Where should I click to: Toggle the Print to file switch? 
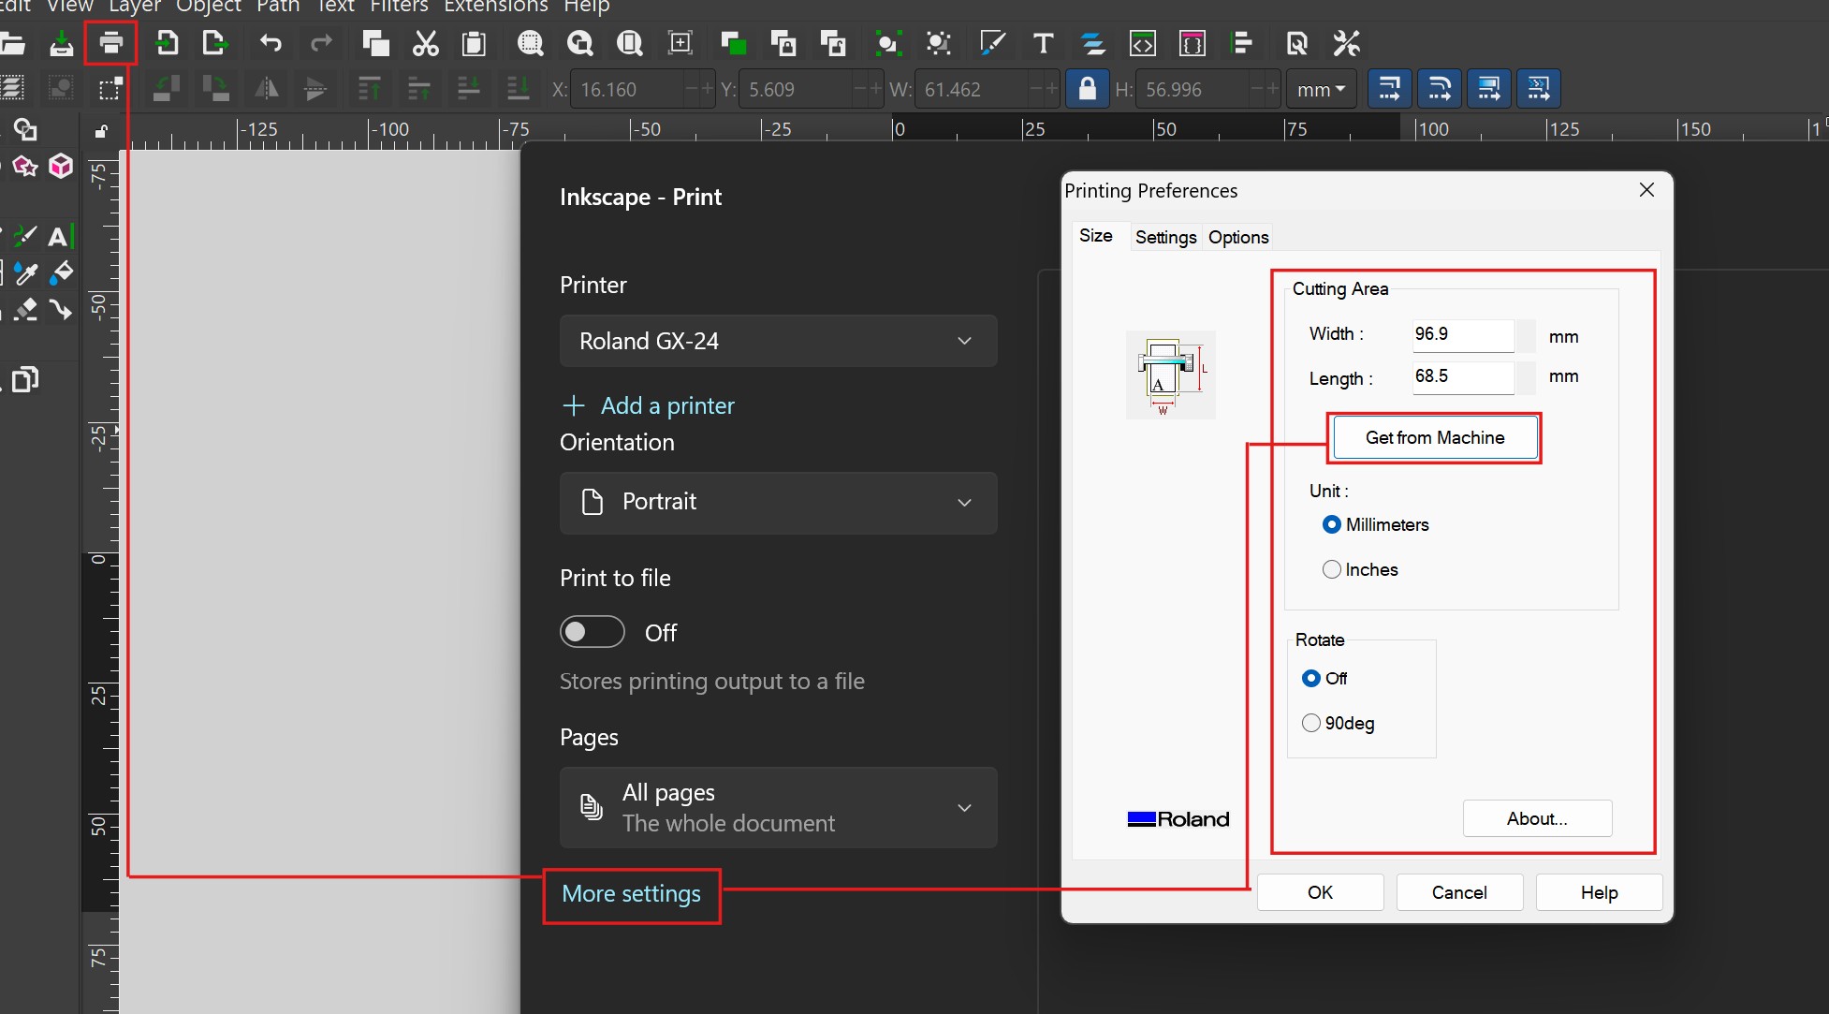pyautogui.click(x=593, y=632)
